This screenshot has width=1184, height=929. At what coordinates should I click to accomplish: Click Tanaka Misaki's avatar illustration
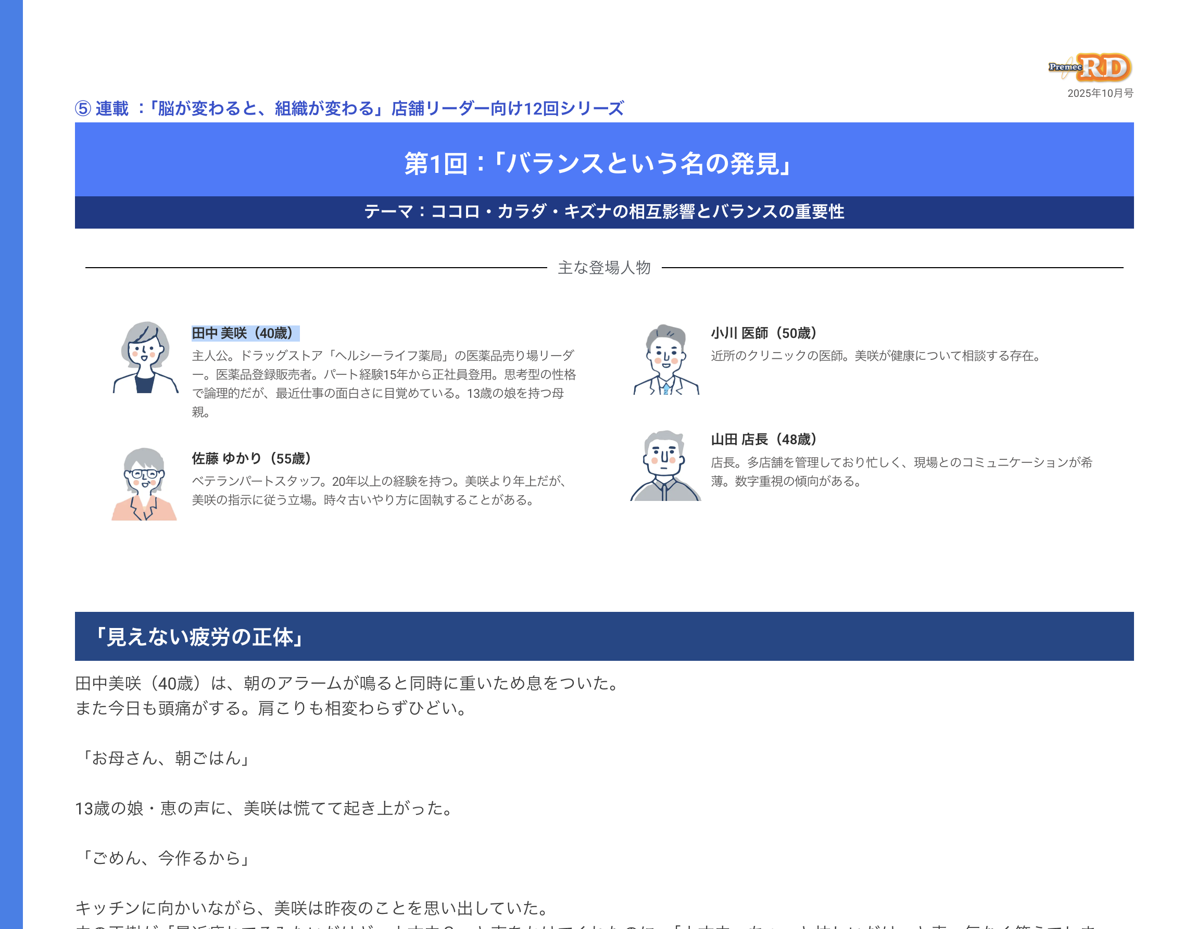point(145,357)
